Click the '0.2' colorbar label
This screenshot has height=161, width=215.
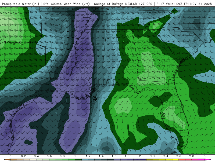click(23, 156)
